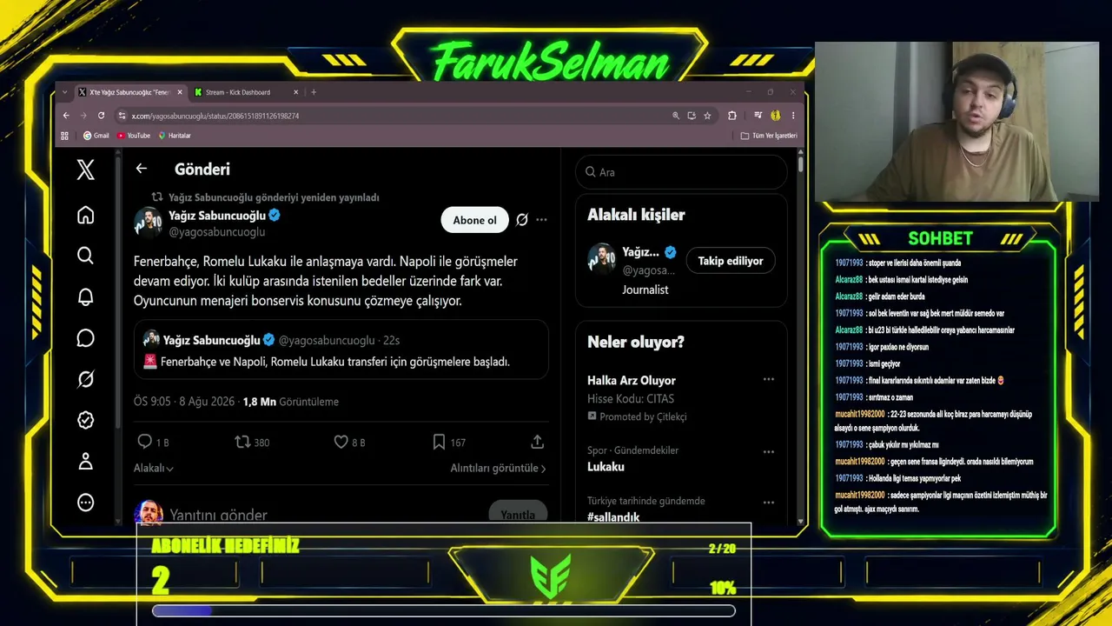Reload the page in the browser

(101, 116)
